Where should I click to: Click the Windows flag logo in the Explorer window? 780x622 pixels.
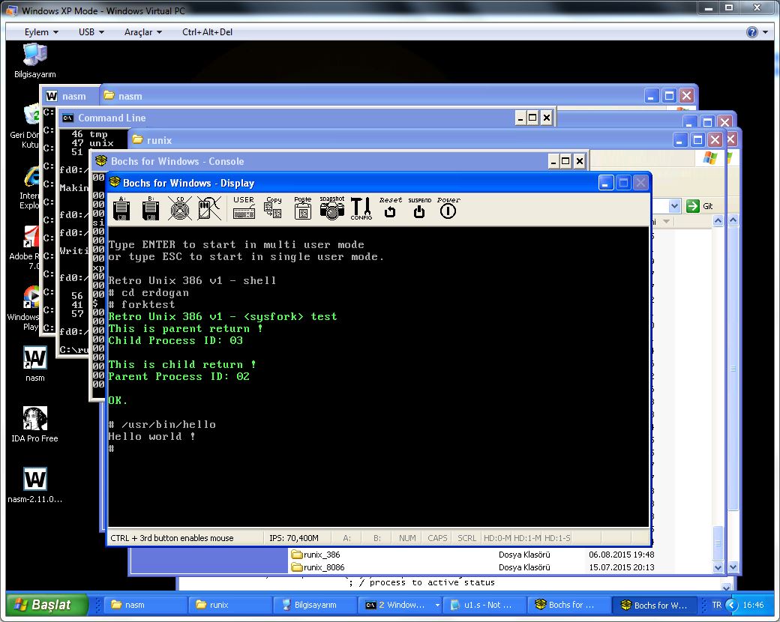point(710,159)
